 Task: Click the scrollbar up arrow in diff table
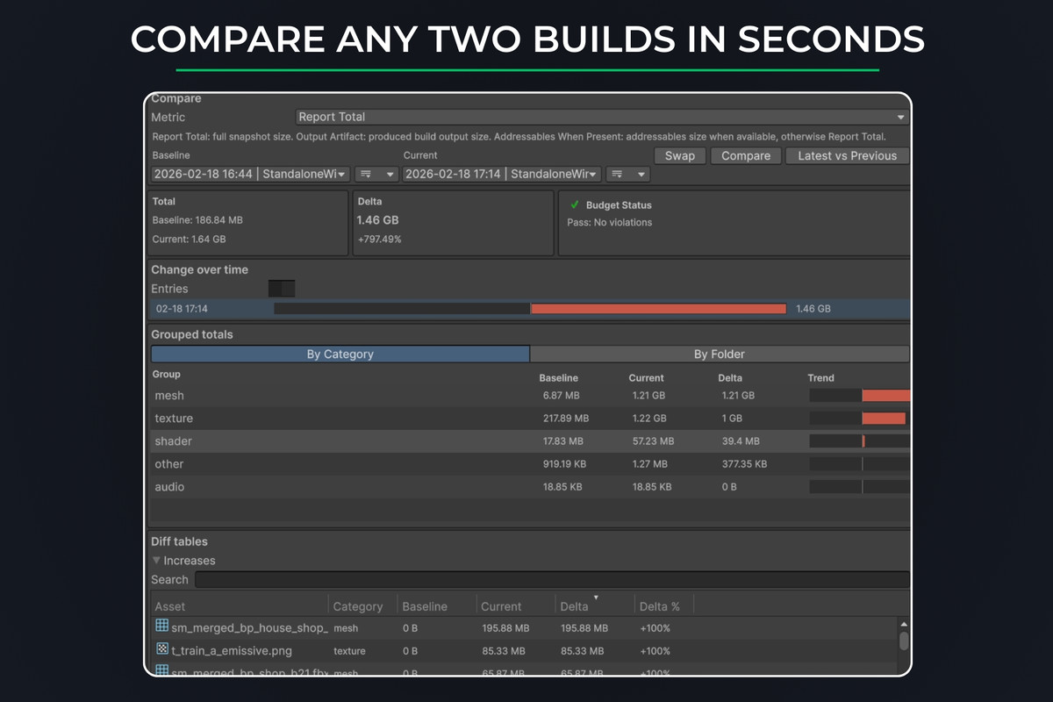[904, 623]
